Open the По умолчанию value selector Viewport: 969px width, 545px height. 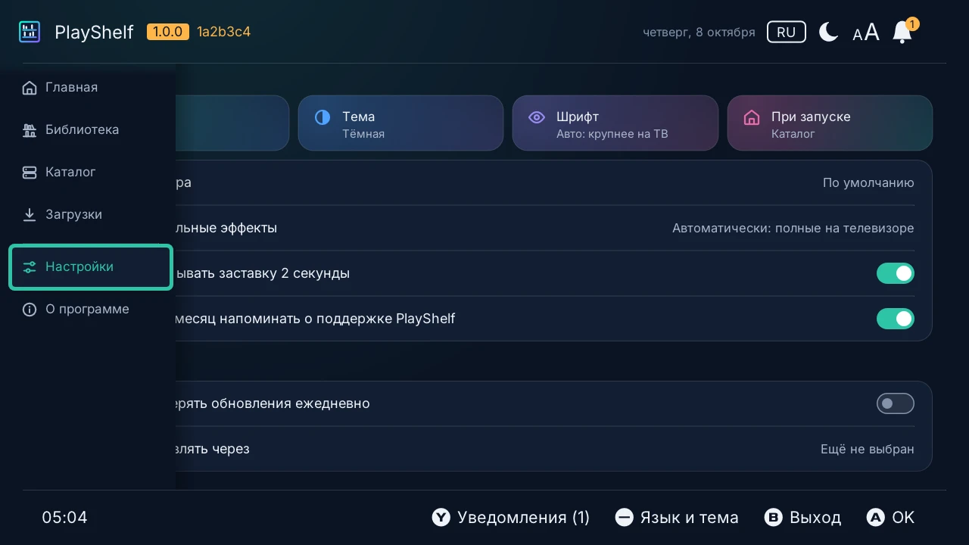pos(868,182)
